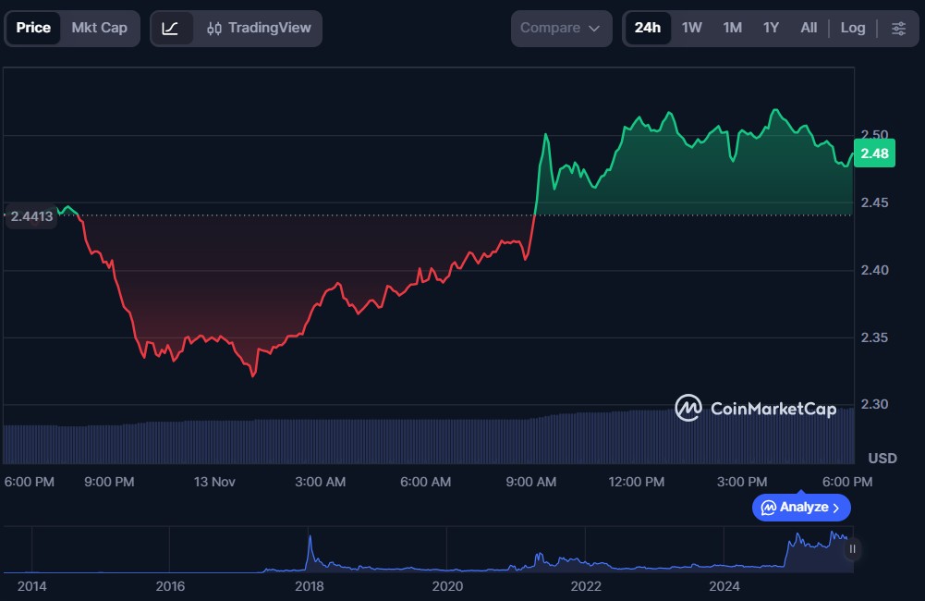Select the 24h timeframe tab

648,28
